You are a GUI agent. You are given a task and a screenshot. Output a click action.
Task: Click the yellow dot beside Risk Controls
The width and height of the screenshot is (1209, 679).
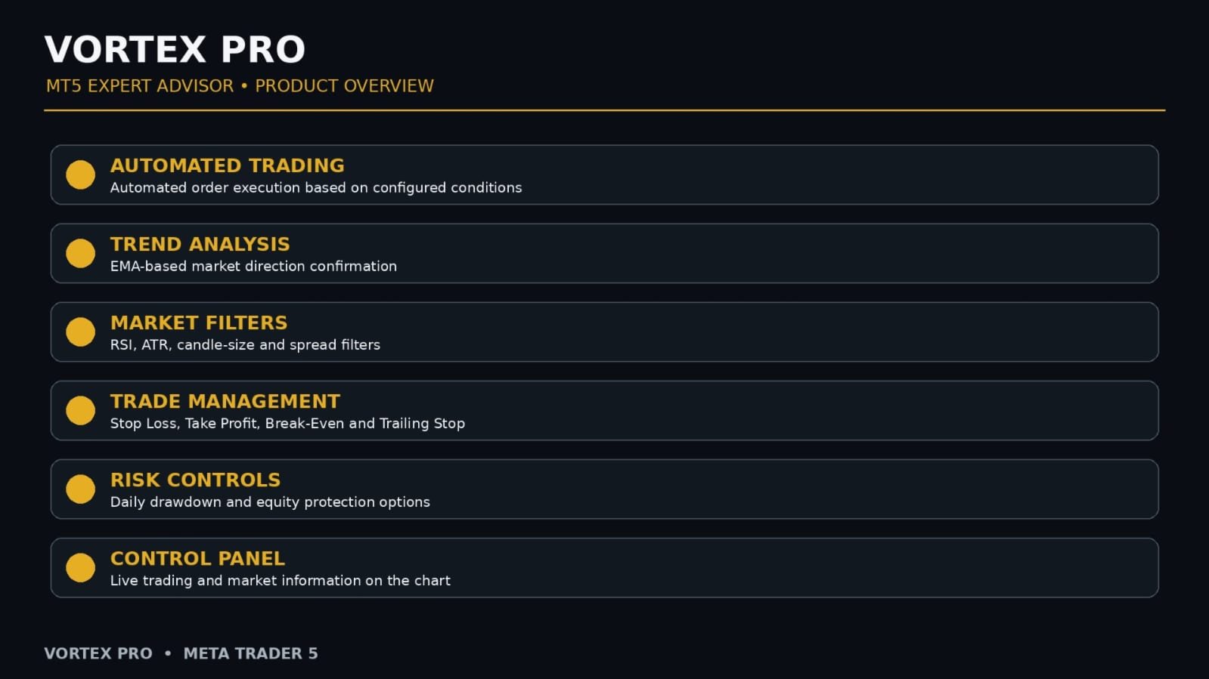click(80, 489)
